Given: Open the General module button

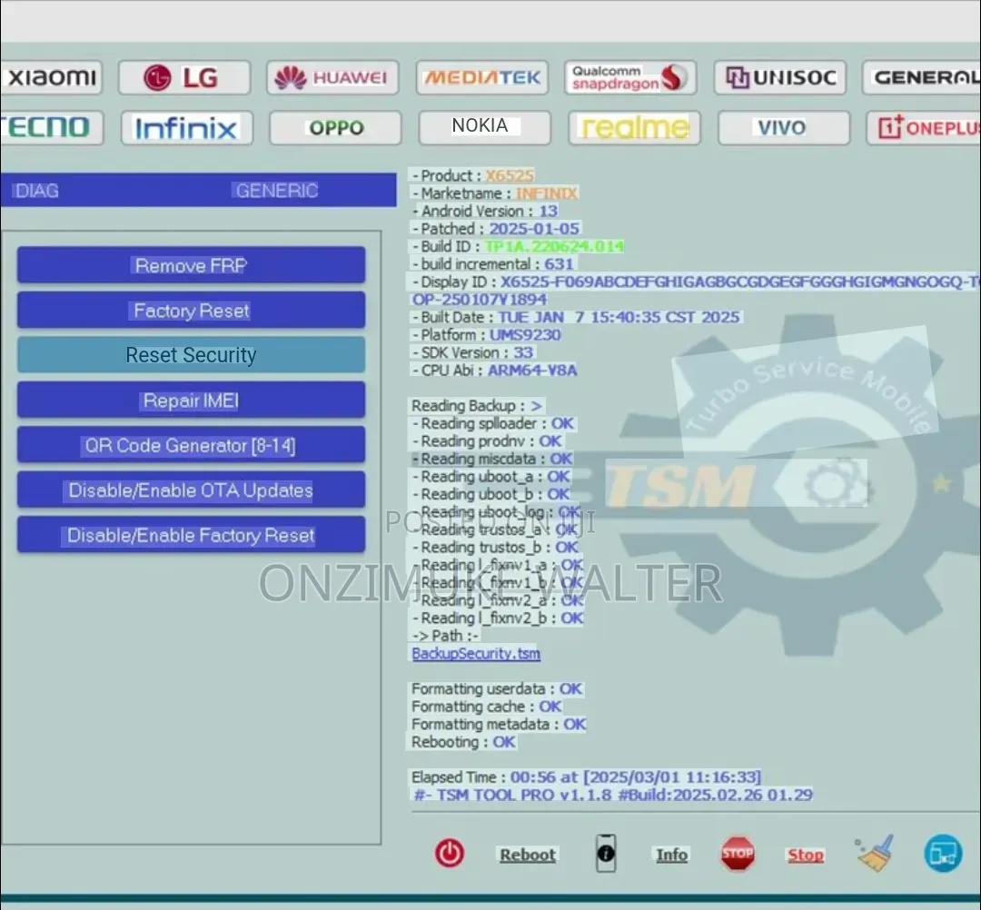Looking at the screenshot, I should click(922, 77).
